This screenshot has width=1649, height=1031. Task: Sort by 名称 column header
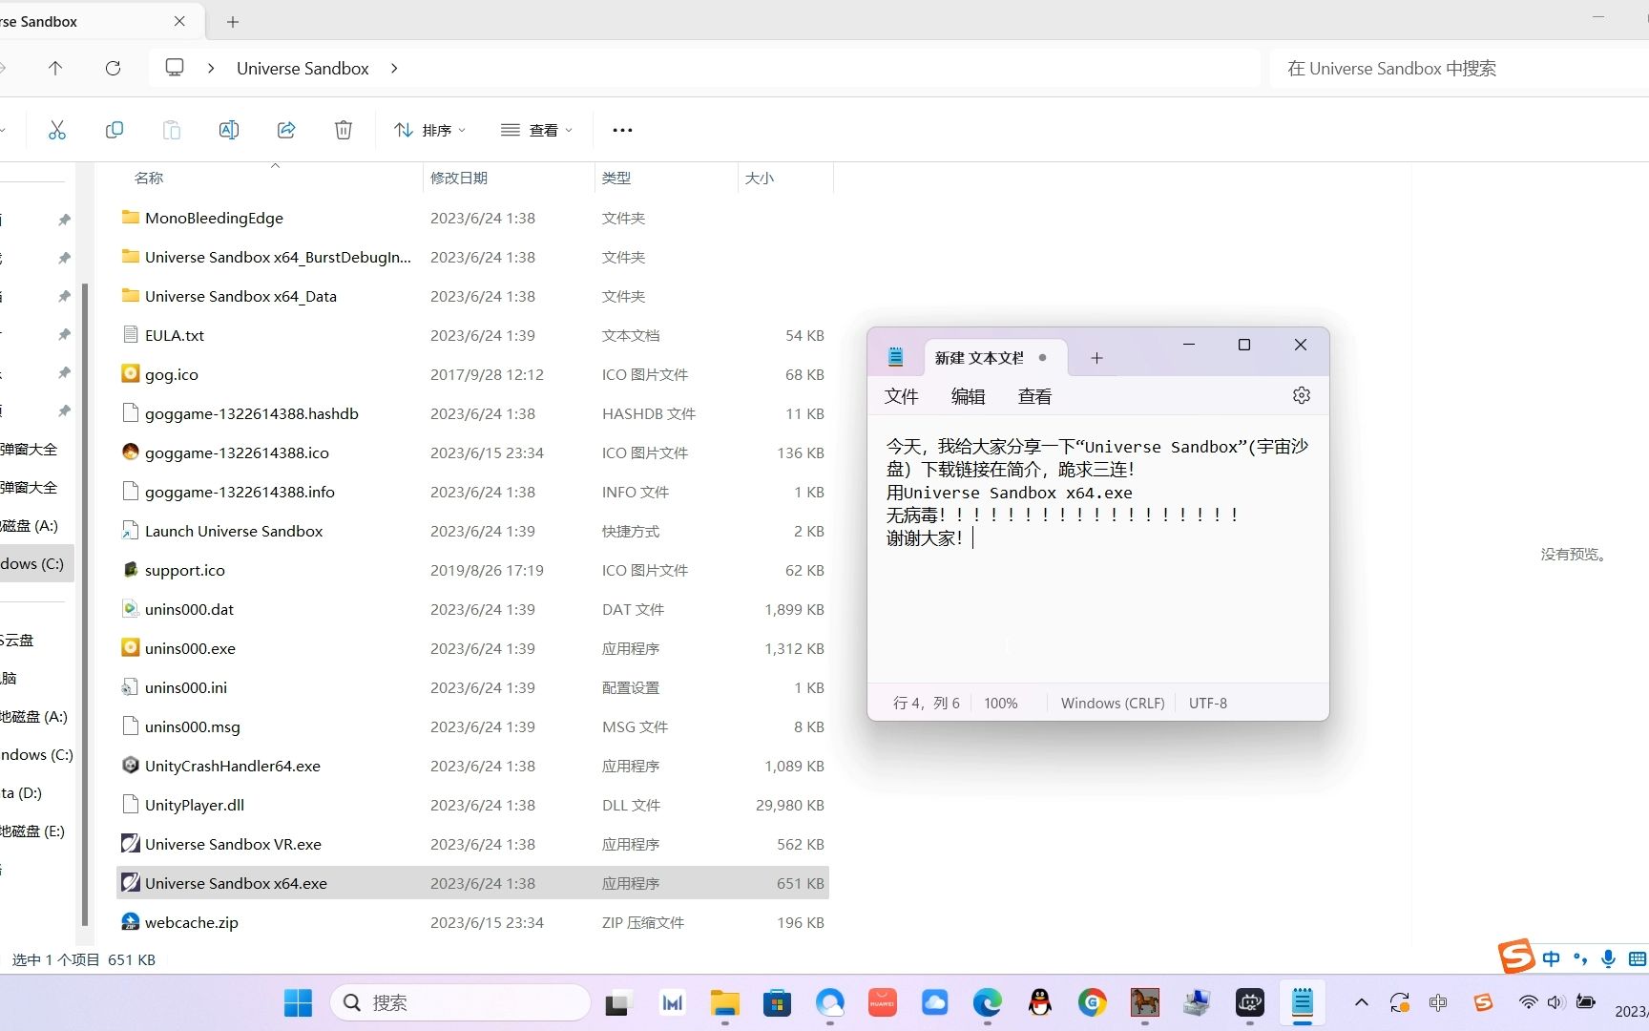[149, 178]
